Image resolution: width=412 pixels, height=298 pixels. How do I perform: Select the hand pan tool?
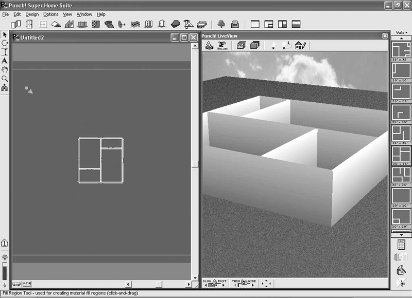(x=5, y=69)
